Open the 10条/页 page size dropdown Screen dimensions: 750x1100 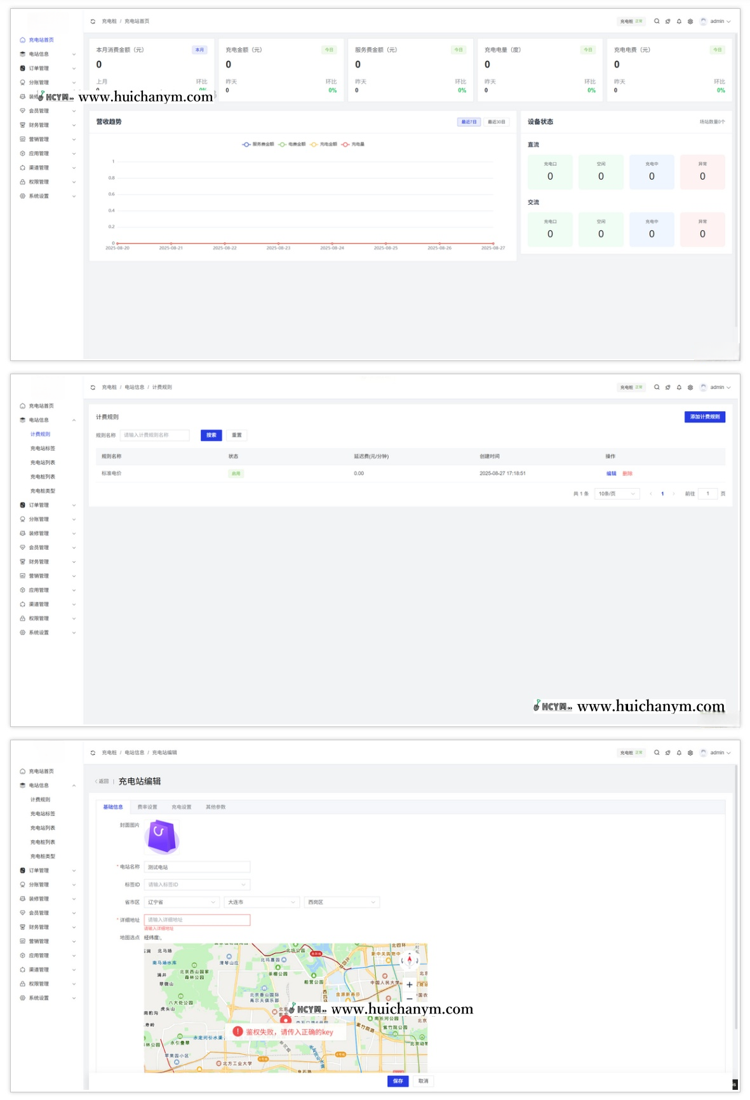tap(616, 494)
